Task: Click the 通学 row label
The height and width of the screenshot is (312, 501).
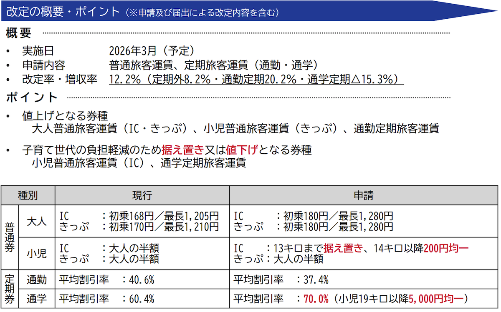Action: pyautogui.click(x=37, y=299)
